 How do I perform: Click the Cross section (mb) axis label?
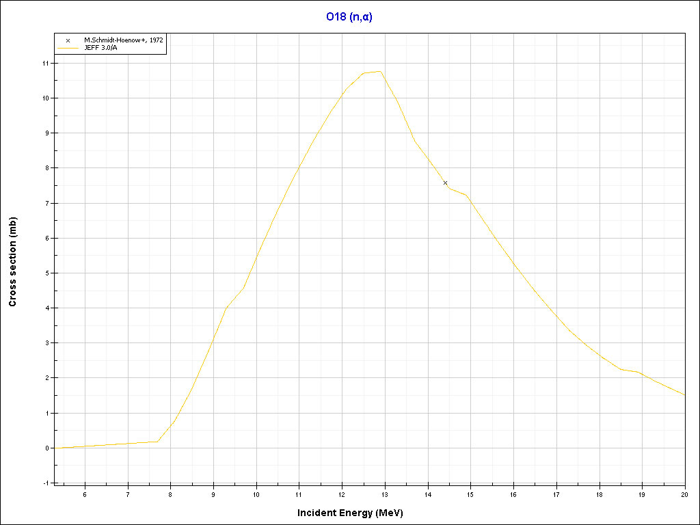tap(13, 261)
